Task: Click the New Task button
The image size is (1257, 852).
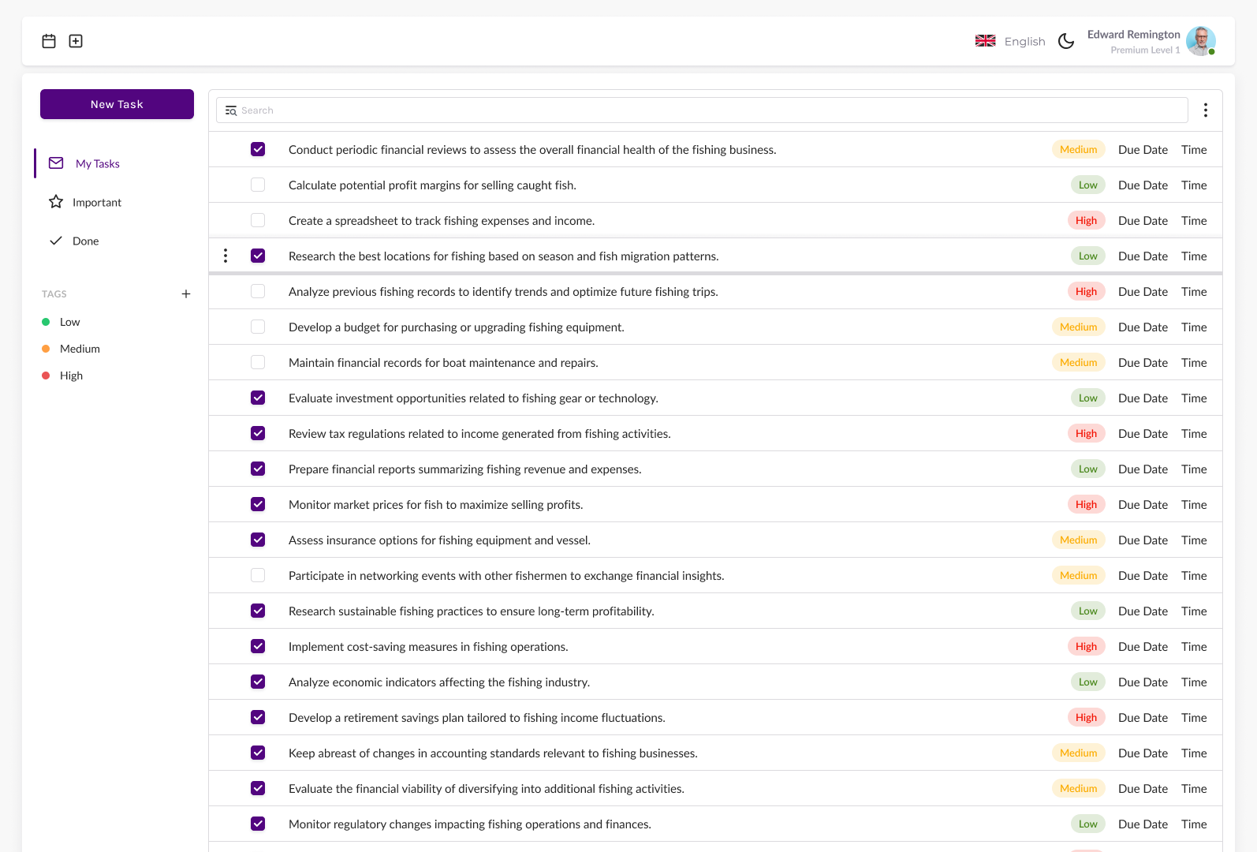Action: tap(117, 104)
